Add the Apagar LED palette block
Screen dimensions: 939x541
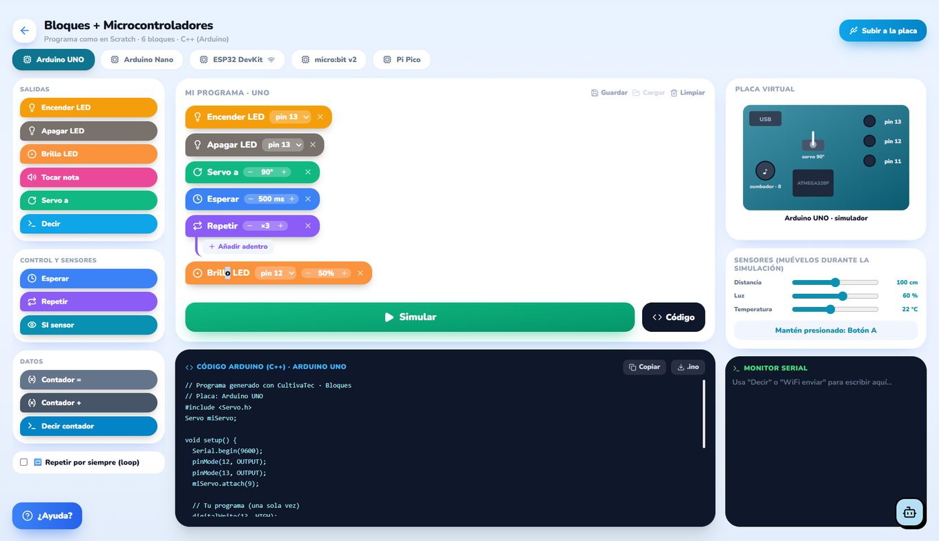[x=88, y=131]
